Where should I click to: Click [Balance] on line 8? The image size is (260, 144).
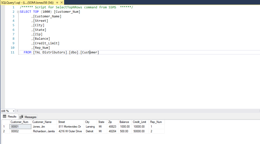(41, 39)
